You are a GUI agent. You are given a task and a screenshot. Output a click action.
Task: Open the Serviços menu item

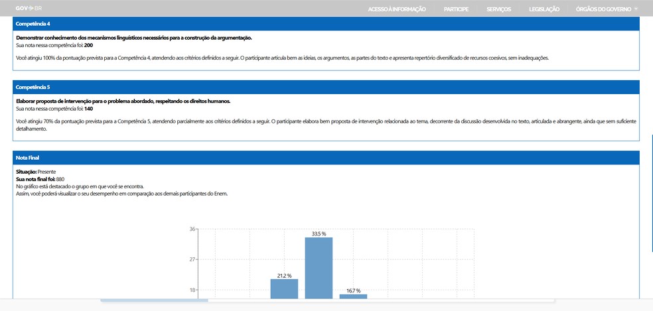(498, 9)
